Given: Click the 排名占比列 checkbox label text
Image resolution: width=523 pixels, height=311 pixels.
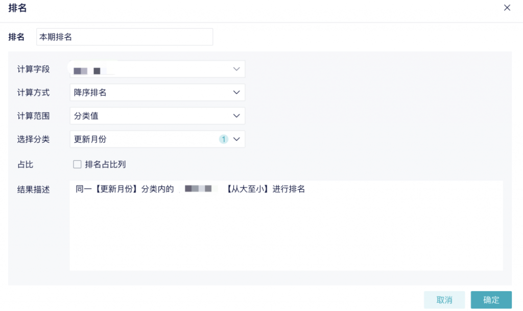Looking at the screenshot, I should coord(105,164).
